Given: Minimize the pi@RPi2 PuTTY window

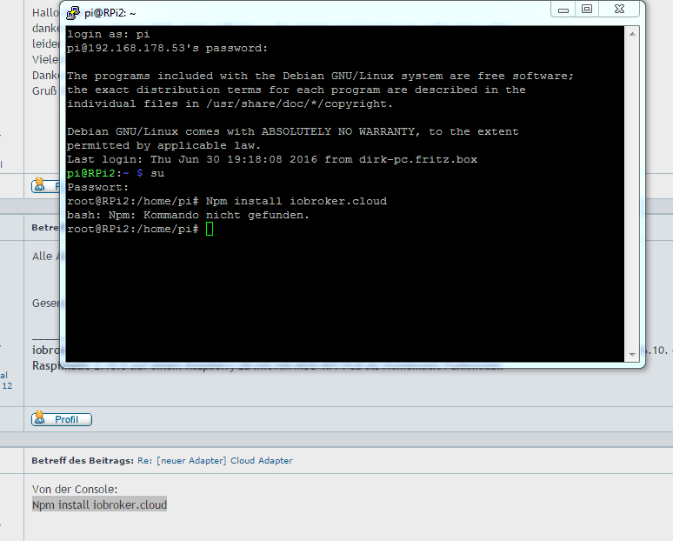Looking at the screenshot, I should (x=563, y=9).
